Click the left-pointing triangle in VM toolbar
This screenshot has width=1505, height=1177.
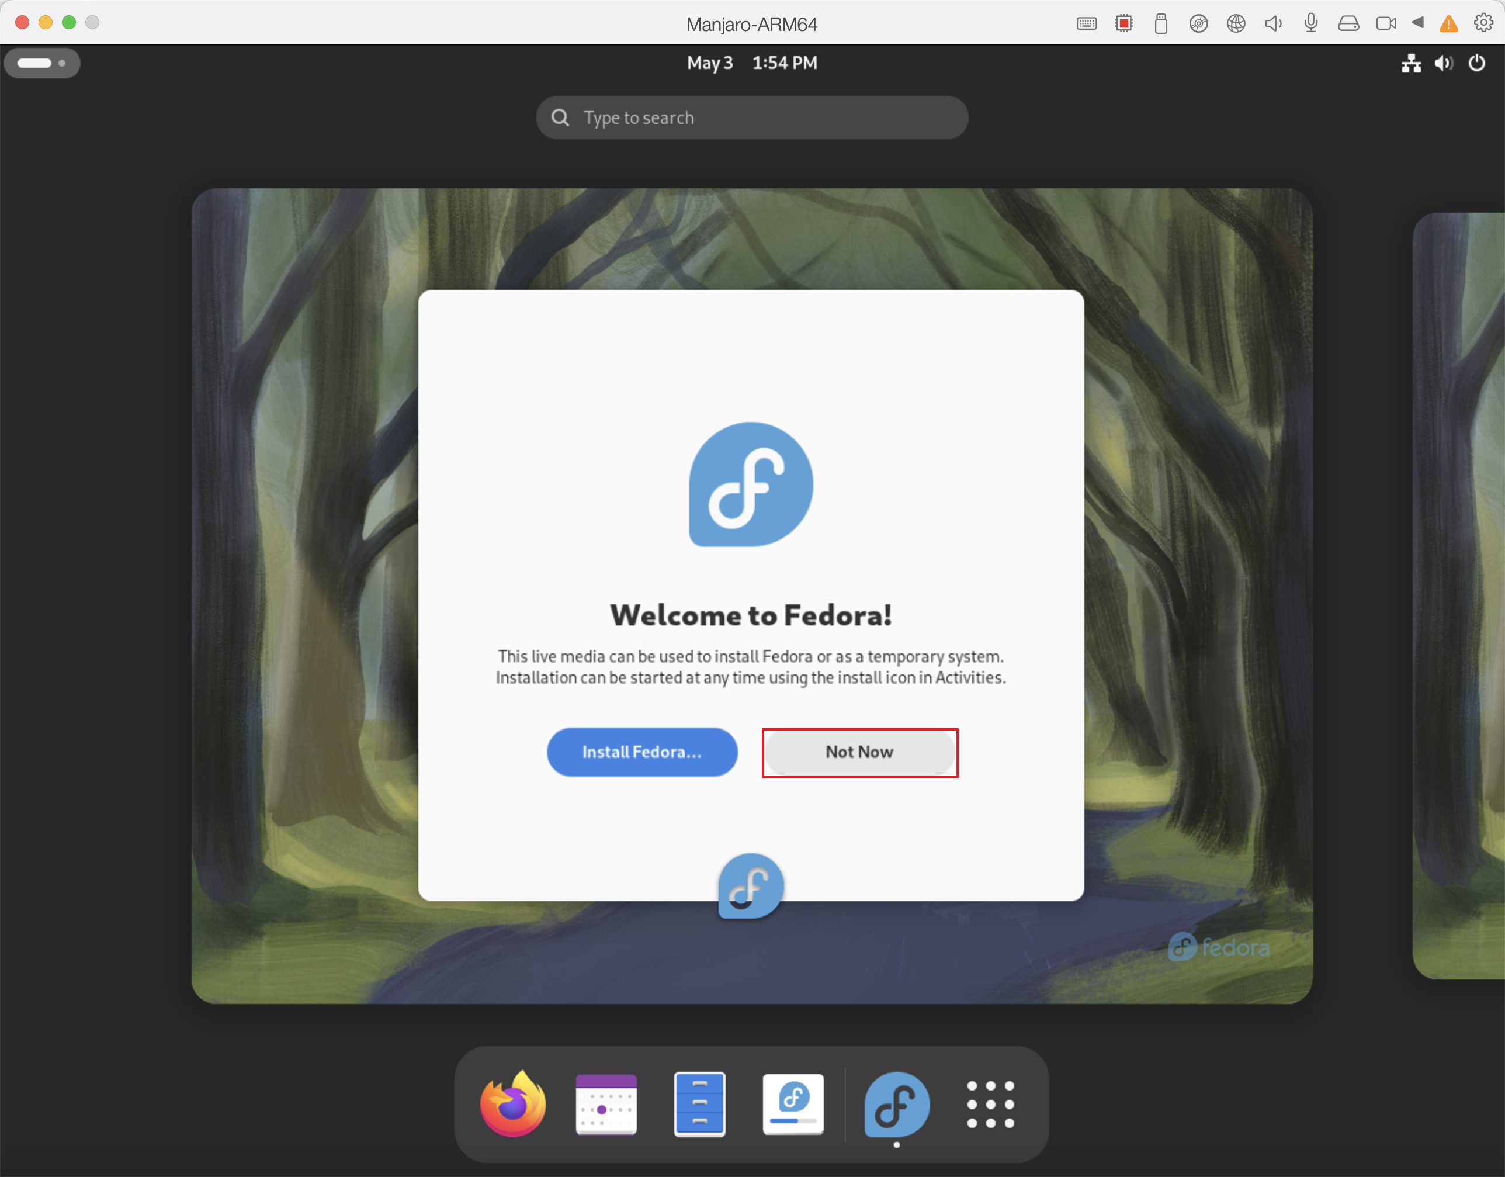coord(1417,22)
